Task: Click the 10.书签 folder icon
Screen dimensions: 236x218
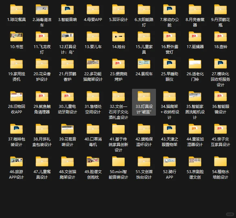Action: tap(16, 36)
